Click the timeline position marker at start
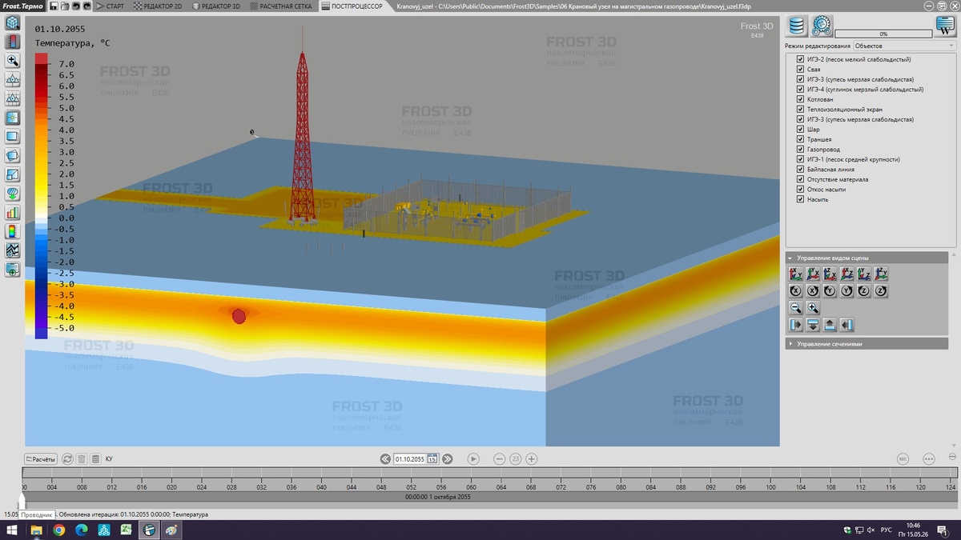Screen dimensions: 961x540 pyautogui.click(x=22, y=501)
